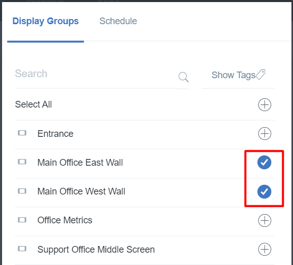The height and width of the screenshot is (265, 293).
Task: Add Support Office Middle Screen with plus icon
Action: 265,249
